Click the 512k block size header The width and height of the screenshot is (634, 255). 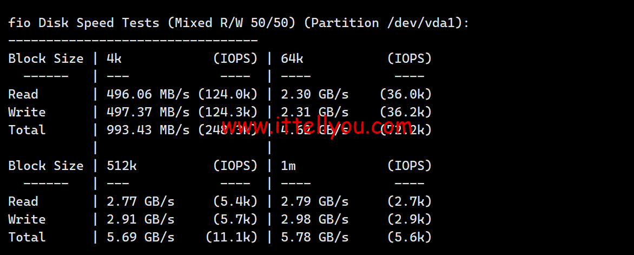[122, 166]
